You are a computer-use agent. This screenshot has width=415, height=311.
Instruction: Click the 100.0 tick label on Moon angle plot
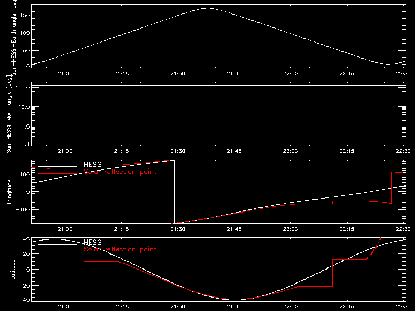click(22, 87)
